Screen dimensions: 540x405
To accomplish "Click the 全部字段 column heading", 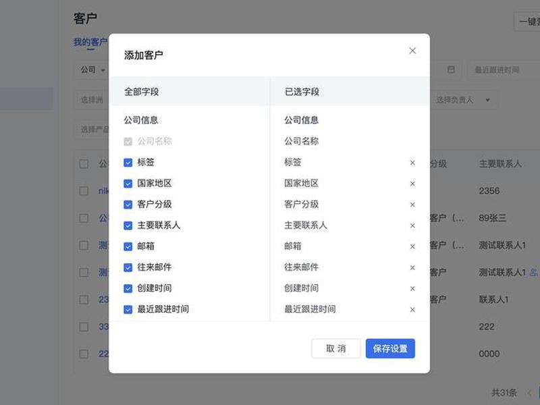I will pyautogui.click(x=141, y=92).
